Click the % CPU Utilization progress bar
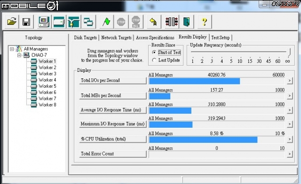Screen dimensions: 301x184 217,140
